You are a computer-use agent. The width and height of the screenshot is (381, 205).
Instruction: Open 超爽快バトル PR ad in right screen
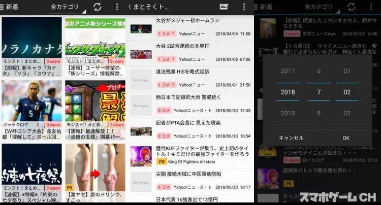click(318, 178)
